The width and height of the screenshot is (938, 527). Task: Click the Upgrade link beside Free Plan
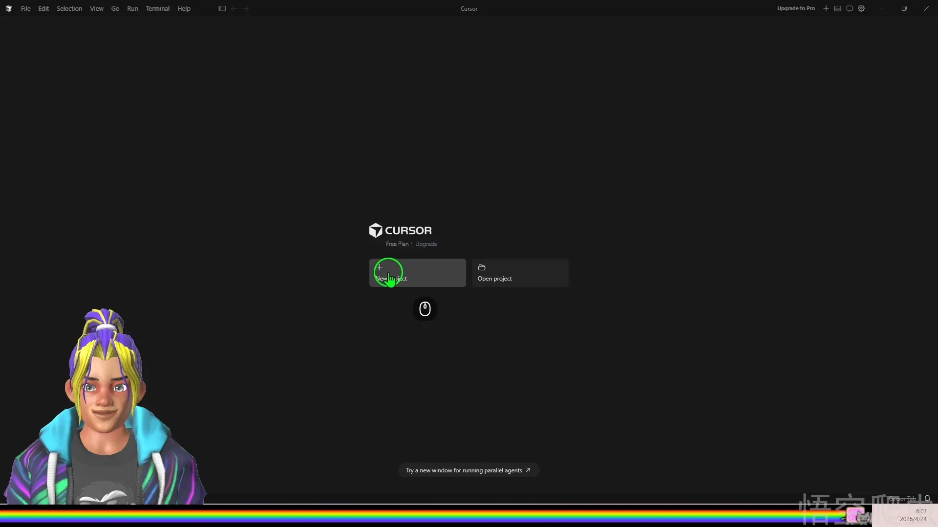pyautogui.click(x=426, y=244)
